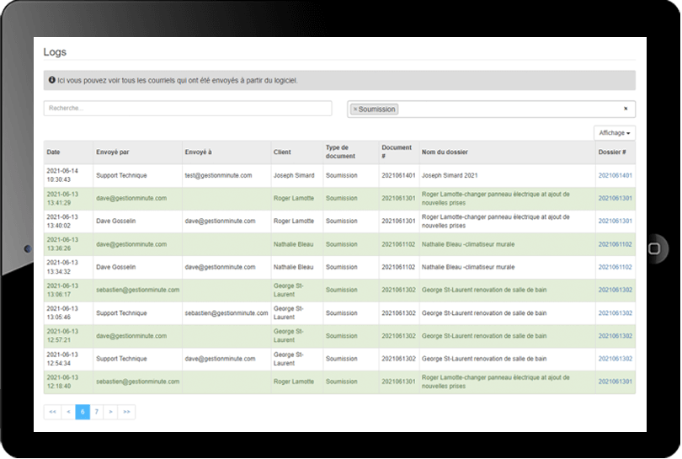Open the document type filter box
Image resolution: width=682 pixels, height=459 pixels.
pos(491,109)
